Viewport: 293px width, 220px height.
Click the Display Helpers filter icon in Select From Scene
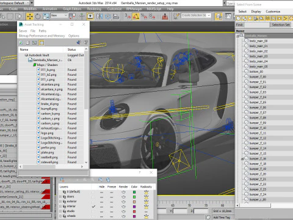262,19
